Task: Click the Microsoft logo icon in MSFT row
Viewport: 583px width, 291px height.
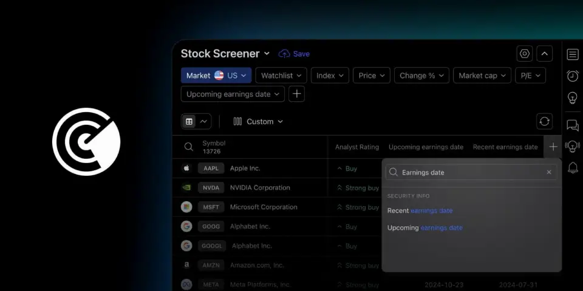Action: [x=186, y=207]
